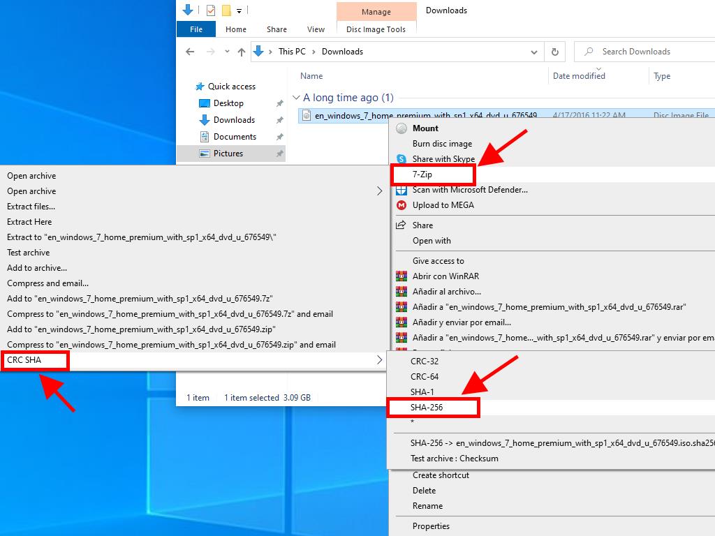Click the Up folder arrow icon
715x536 pixels.
click(242, 52)
